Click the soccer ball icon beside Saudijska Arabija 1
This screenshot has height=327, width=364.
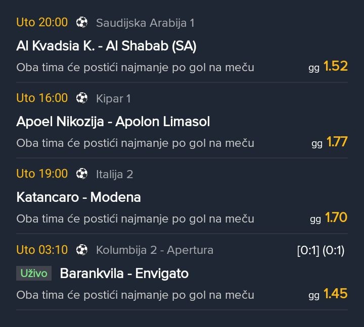[82, 22]
